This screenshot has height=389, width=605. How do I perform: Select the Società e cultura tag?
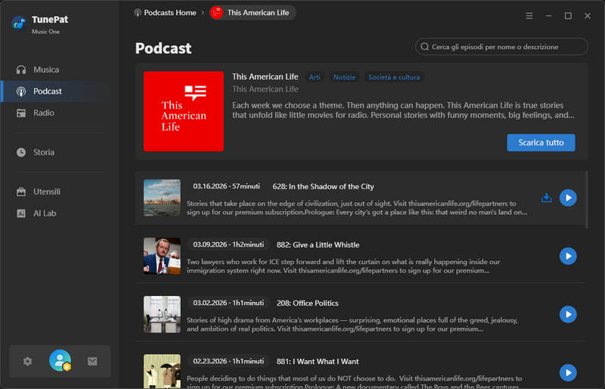pyautogui.click(x=393, y=77)
